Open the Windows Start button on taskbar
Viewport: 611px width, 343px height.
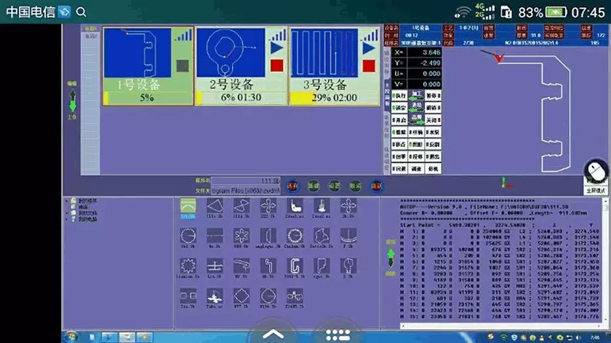(x=71, y=336)
